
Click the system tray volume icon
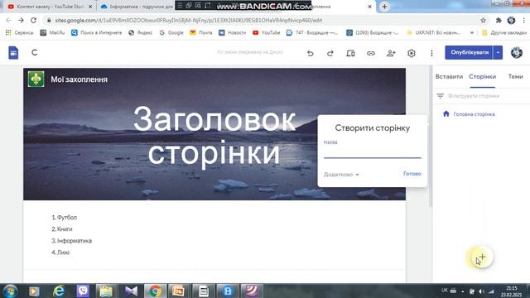pyautogui.click(x=482, y=291)
